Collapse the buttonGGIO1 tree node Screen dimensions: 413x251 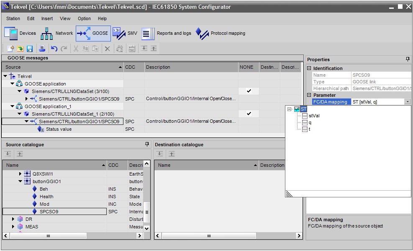[x=20, y=181]
